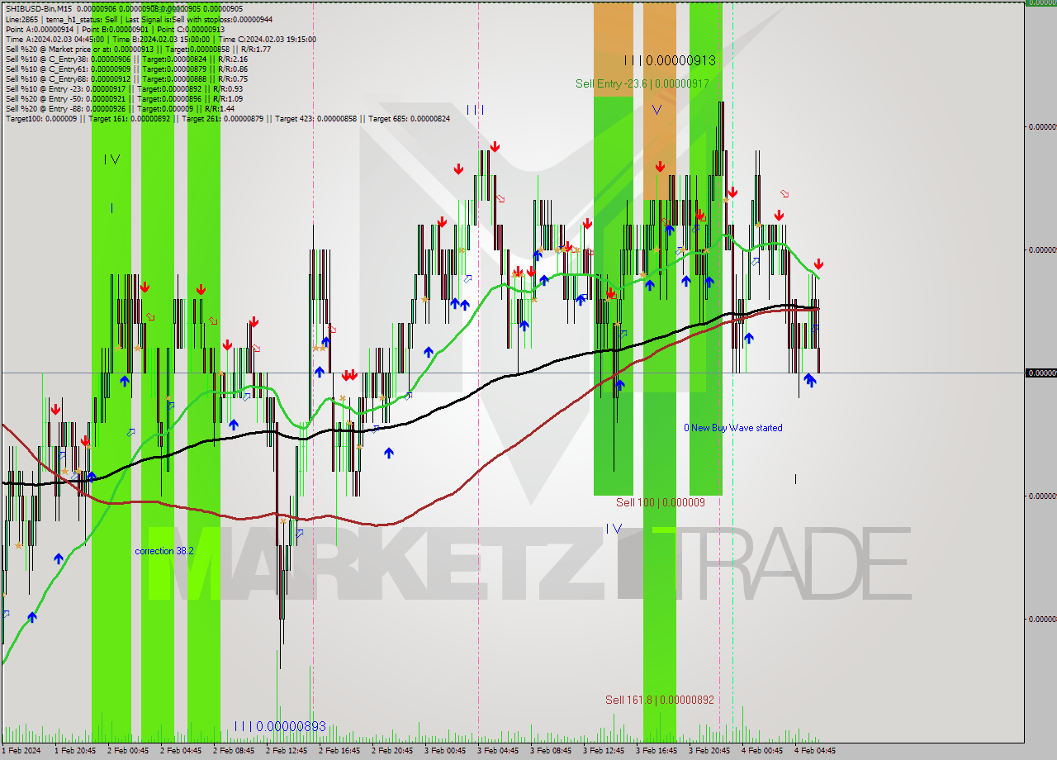The height and width of the screenshot is (760, 1057).
Task: Select the Time A / Time B / Time C line
Action: [x=160, y=39]
